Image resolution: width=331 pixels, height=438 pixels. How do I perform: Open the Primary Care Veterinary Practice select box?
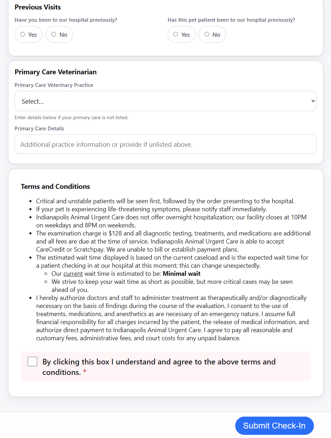(x=166, y=101)
